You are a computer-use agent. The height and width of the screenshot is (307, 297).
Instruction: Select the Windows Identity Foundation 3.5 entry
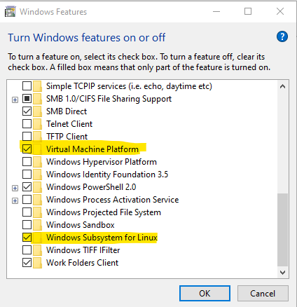[107, 175]
